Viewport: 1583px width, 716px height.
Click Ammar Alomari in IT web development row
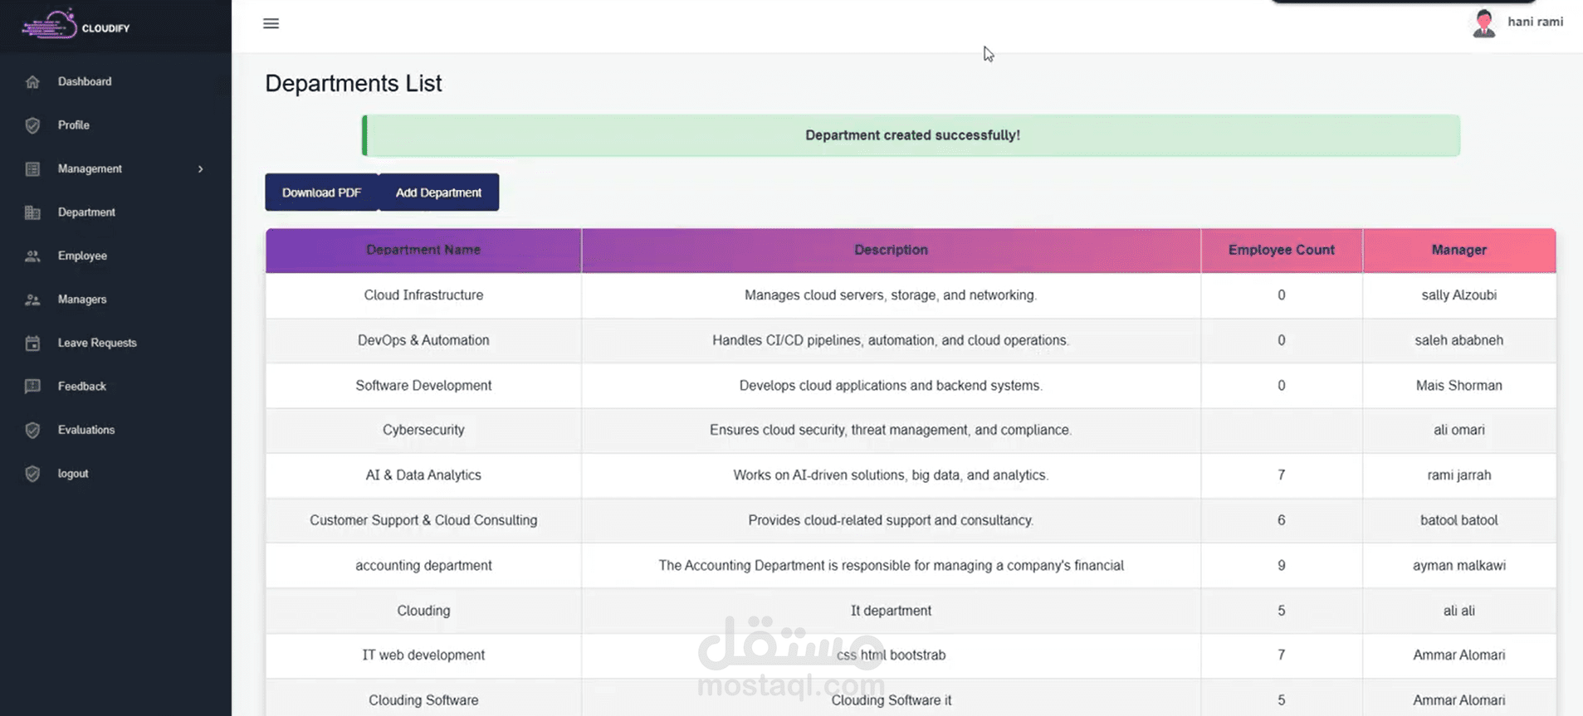(x=1458, y=655)
